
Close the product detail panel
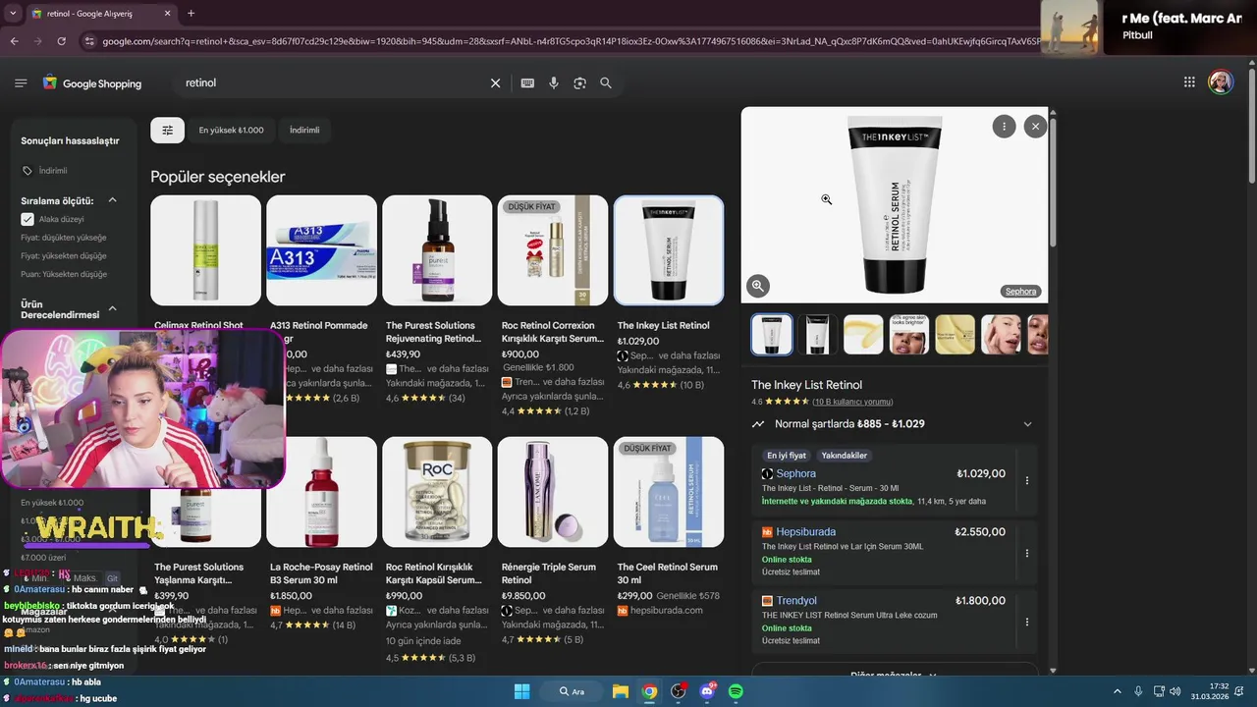point(1035,126)
